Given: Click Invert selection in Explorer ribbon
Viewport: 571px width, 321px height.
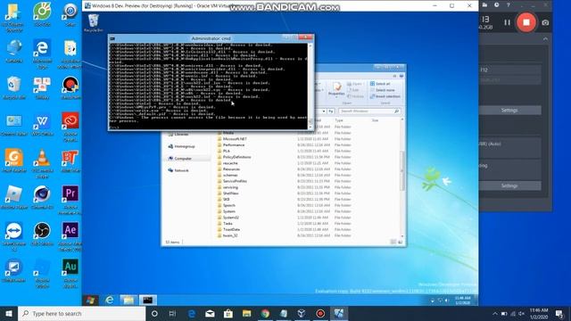Looking at the screenshot, I should click(385, 96).
